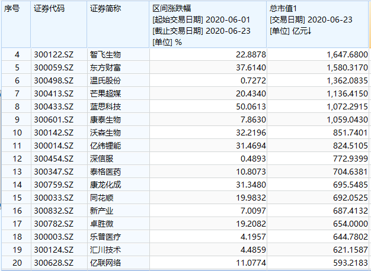The width and height of the screenshot is (371, 271).
Task: Click 康泰生物 market cap 1,059.0430
Action: (x=347, y=120)
